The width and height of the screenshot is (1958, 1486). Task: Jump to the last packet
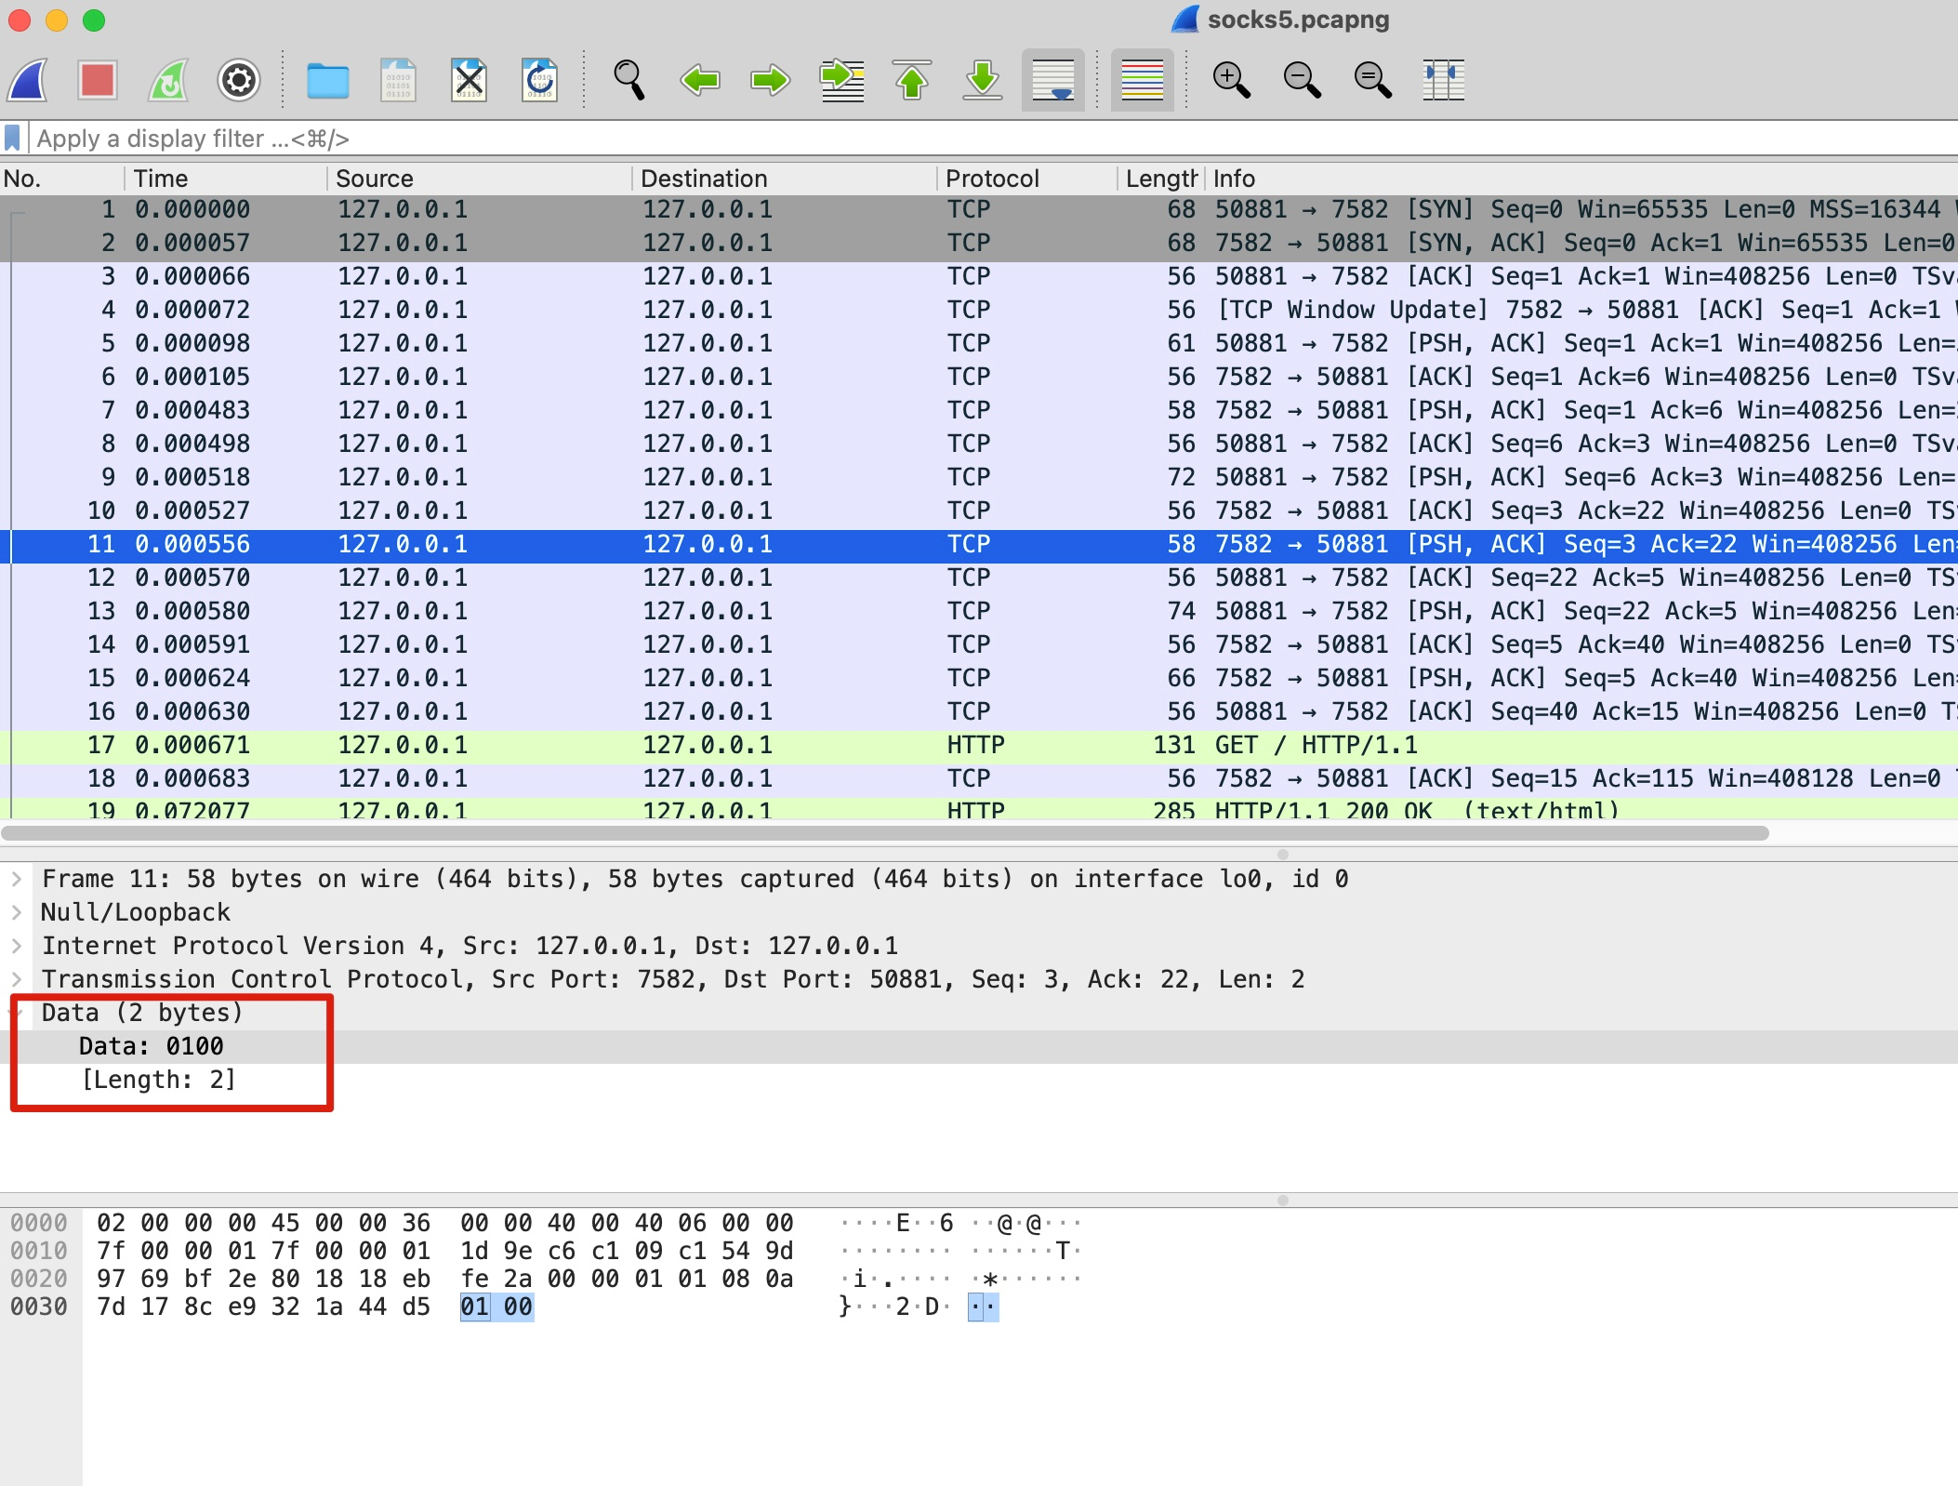click(x=982, y=81)
